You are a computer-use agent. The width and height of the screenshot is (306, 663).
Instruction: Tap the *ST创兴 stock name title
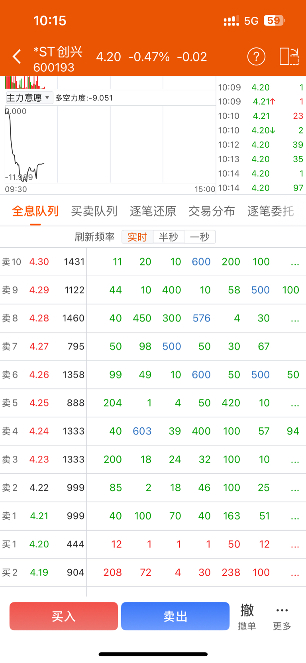[x=58, y=51]
